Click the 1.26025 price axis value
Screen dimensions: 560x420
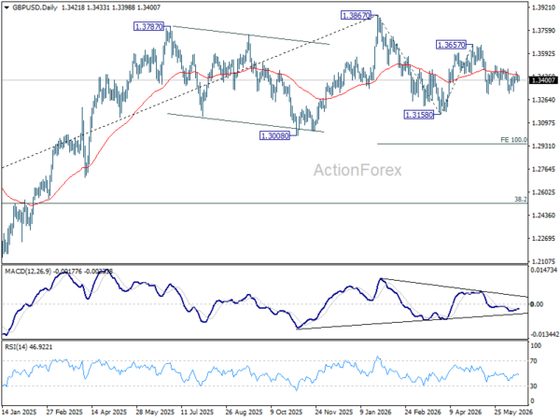click(543, 192)
